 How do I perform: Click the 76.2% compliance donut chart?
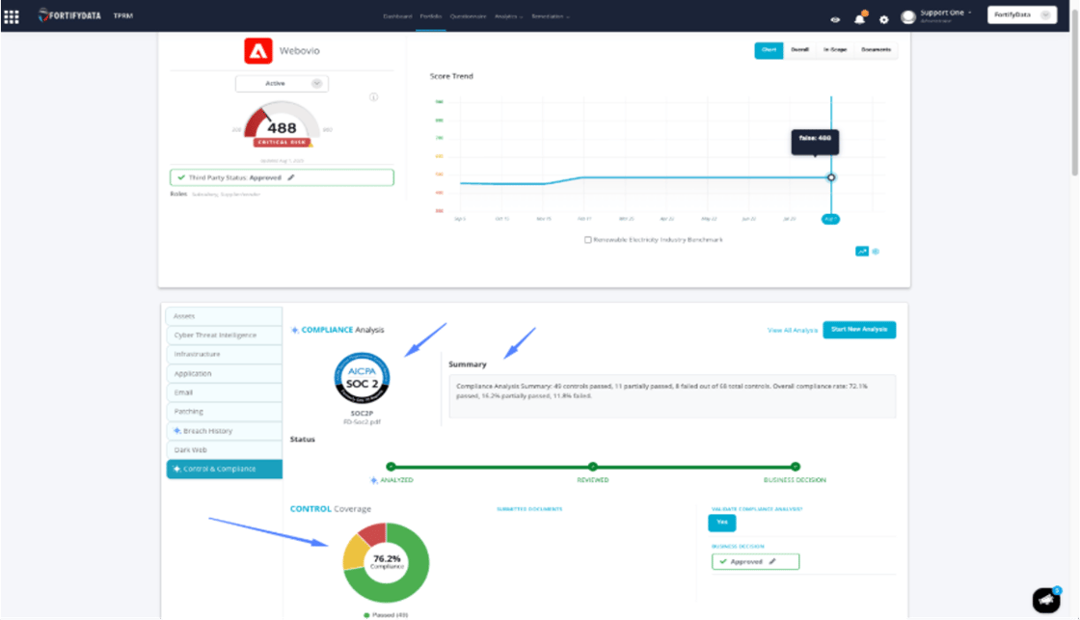(385, 560)
